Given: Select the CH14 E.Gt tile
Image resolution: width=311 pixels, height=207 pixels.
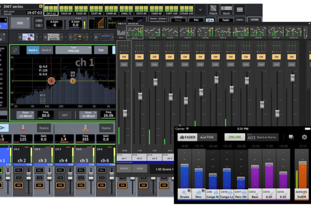Looking at the screenshot, I should click(283, 194).
